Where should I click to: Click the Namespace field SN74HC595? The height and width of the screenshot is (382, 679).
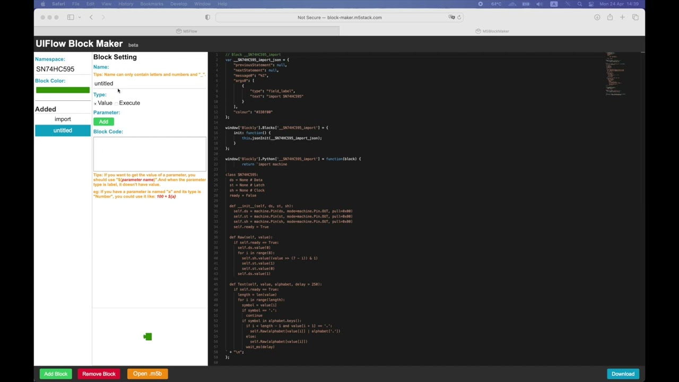[x=63, y=69]
